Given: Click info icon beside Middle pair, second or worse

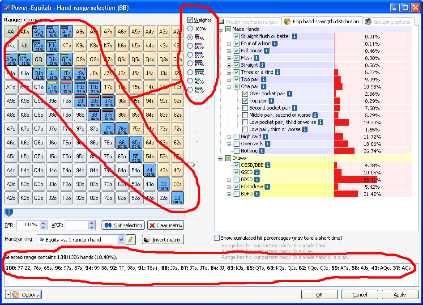Looking at the screenshot, I should 315,115.
